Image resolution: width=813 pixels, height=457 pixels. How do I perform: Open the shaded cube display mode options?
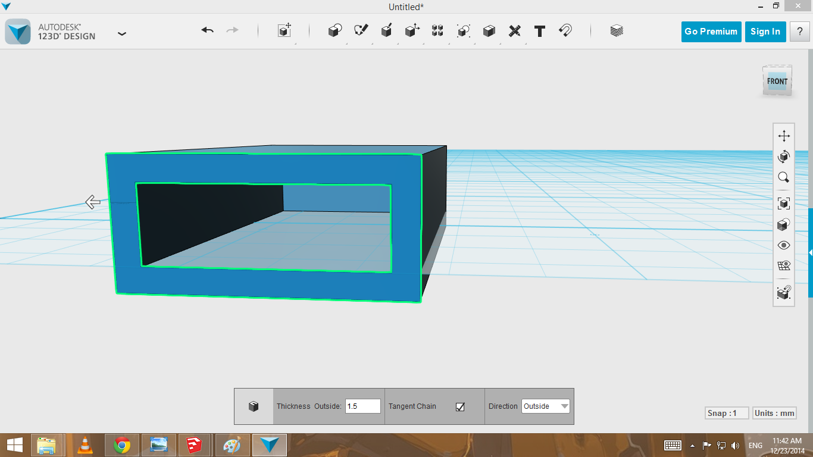tap(784, 224)
